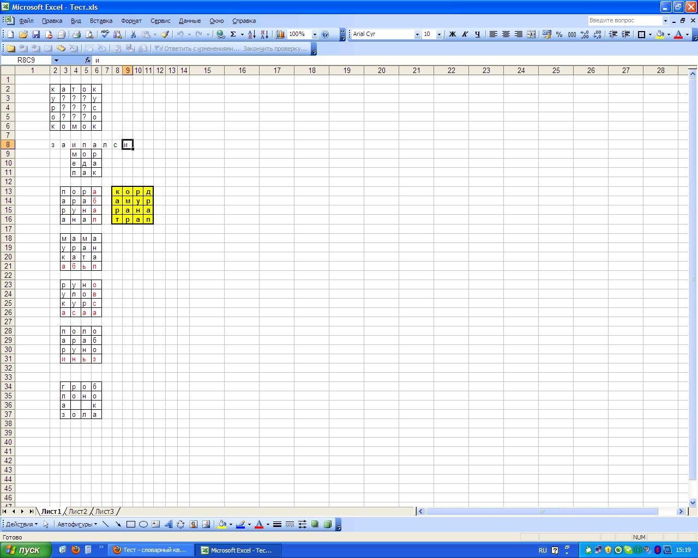Toggle underline (Ч) formatting
Viewport: 698px width, 558px height.
(x=477, y=34)
